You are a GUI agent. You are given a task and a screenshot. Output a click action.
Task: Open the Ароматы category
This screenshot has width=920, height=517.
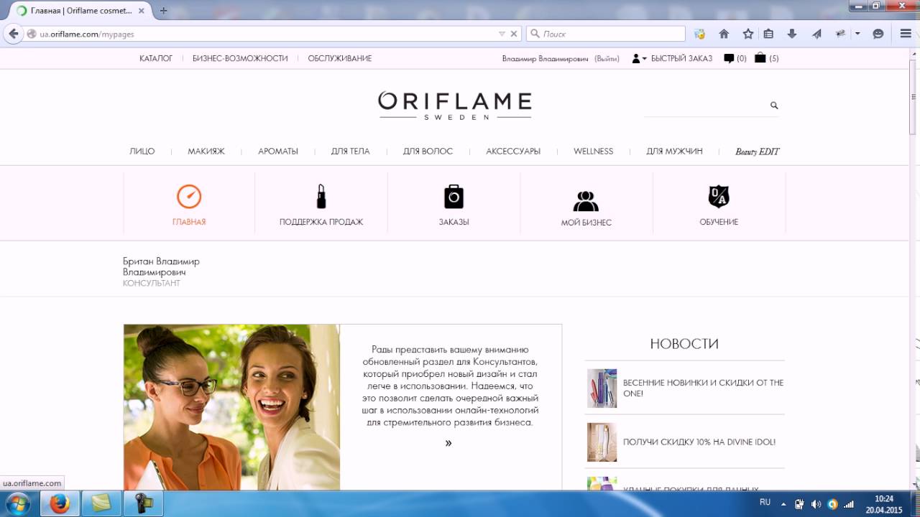[278, 152]
